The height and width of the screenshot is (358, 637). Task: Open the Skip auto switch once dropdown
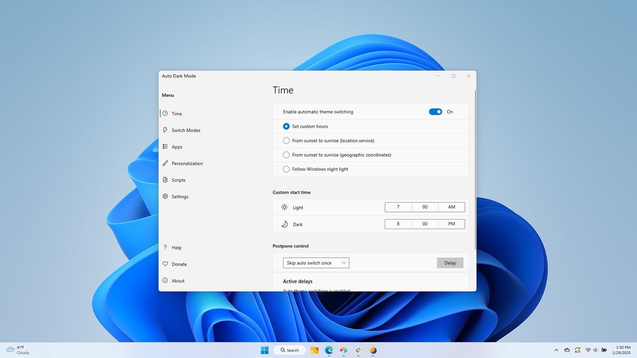coord(315,263)
